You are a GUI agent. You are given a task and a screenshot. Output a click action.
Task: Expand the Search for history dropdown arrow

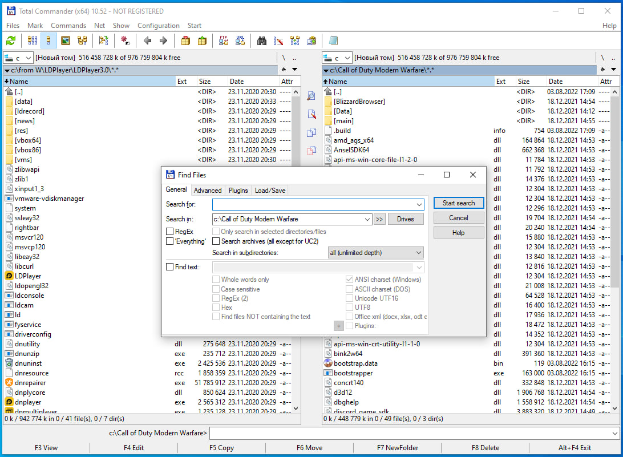pos(419,204)
